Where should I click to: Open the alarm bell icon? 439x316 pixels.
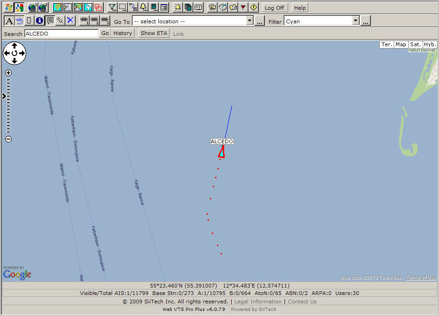[x=143, y=7]
